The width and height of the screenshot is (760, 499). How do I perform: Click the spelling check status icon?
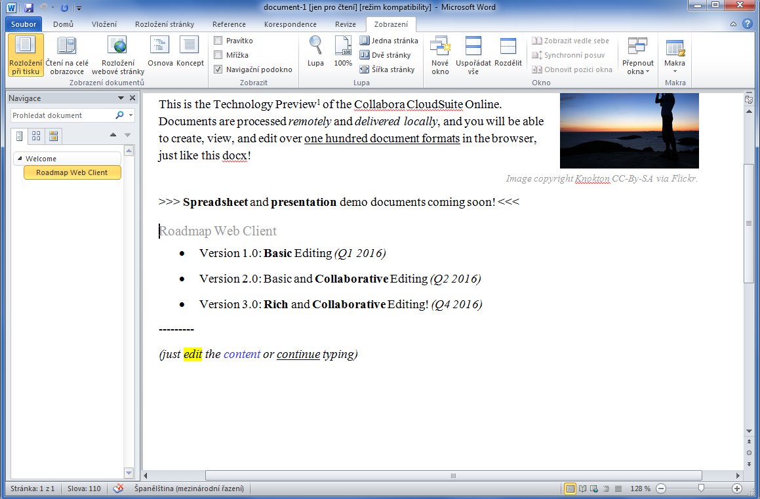(x=118, y=489)
